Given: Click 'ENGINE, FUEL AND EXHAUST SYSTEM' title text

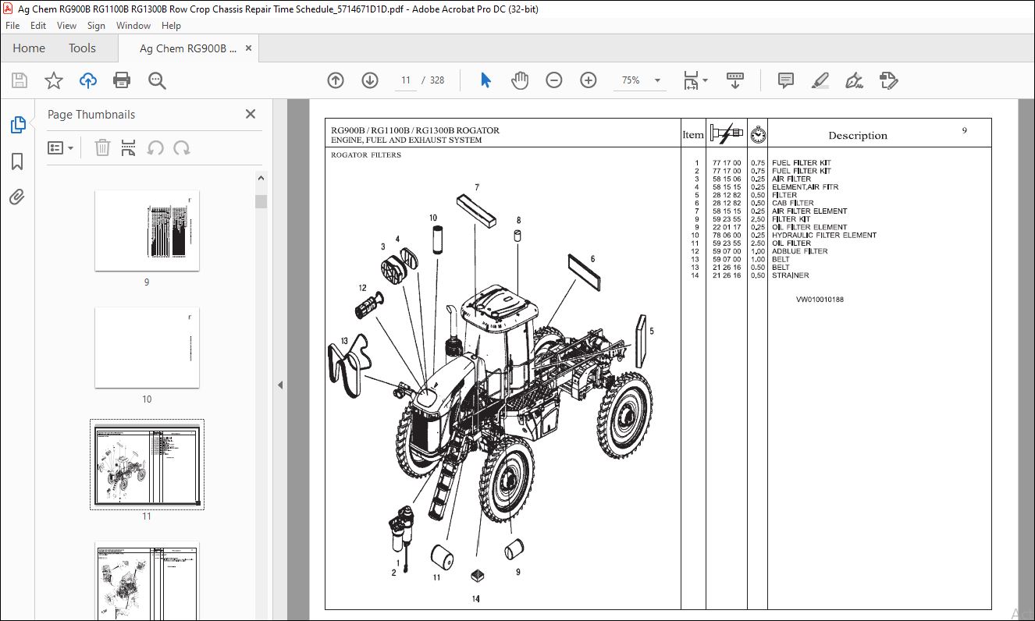Looking at the screenshot, I should pyautogui.click(x=406, y=140).
